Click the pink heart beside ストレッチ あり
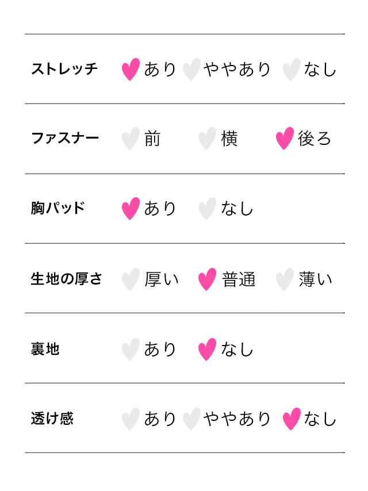This screenshot has width=368, height=491. (131, 69)
